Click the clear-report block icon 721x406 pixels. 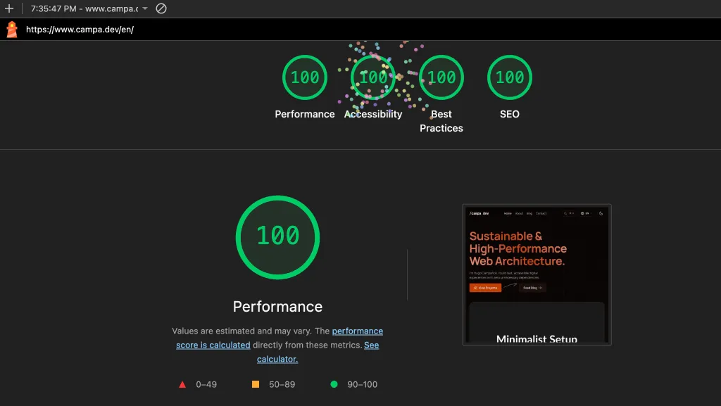click(162, 9)
